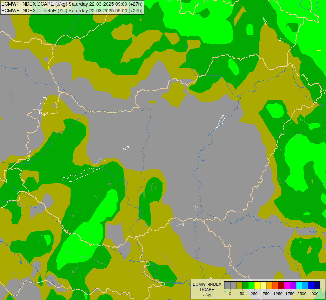Pick the dark red legend swatch
Viewport: 326px width, 300px height.
click(x=281, y=285)
